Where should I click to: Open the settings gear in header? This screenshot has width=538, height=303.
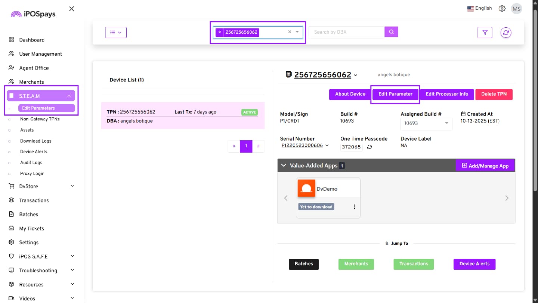(502, 9)
